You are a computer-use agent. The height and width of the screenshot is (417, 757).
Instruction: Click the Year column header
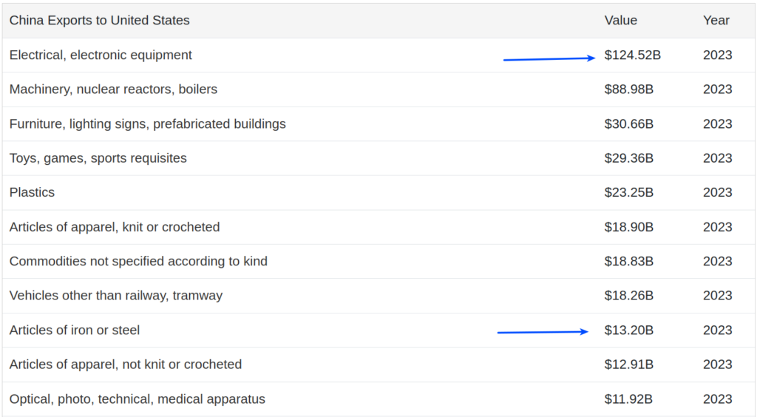click(x=716, y=21)
